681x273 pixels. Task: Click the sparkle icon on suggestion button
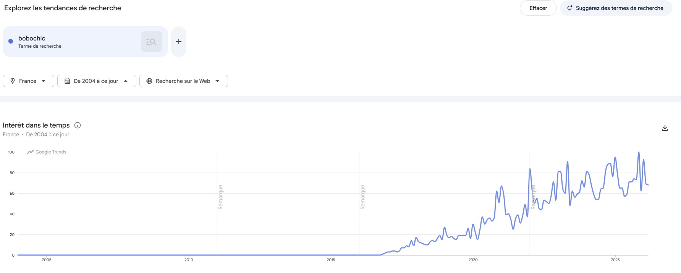[569, 8]
